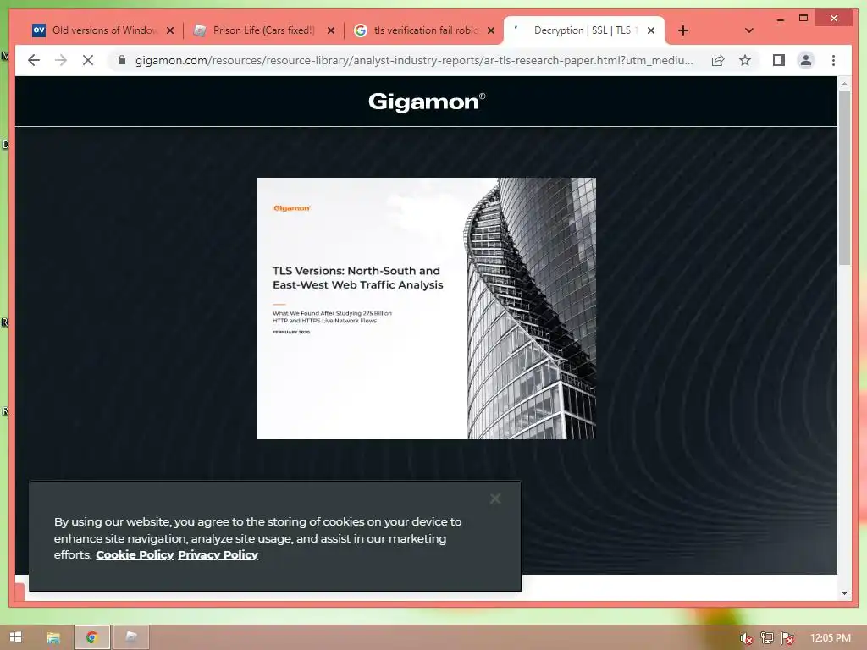Open the Windows Start menu
The height and width of the screenshot is (650, 867).
[x=15, y=637]
